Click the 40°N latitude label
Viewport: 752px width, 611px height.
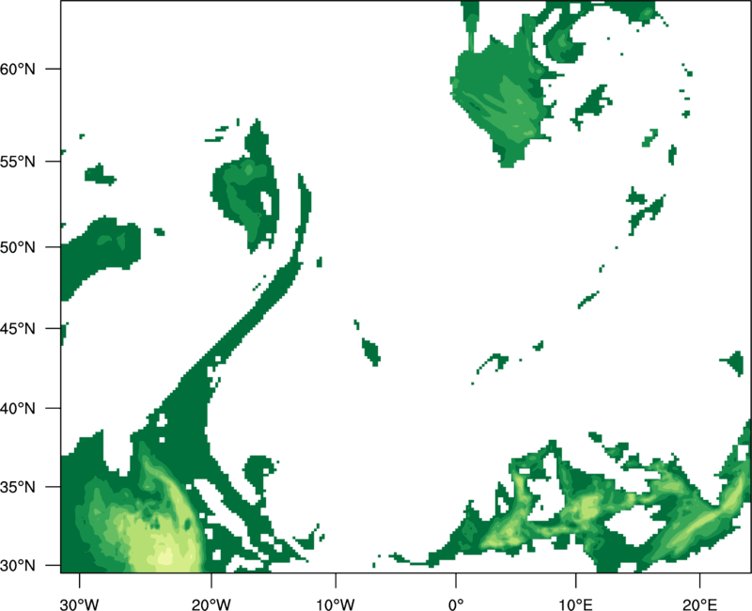coord(18,408)
